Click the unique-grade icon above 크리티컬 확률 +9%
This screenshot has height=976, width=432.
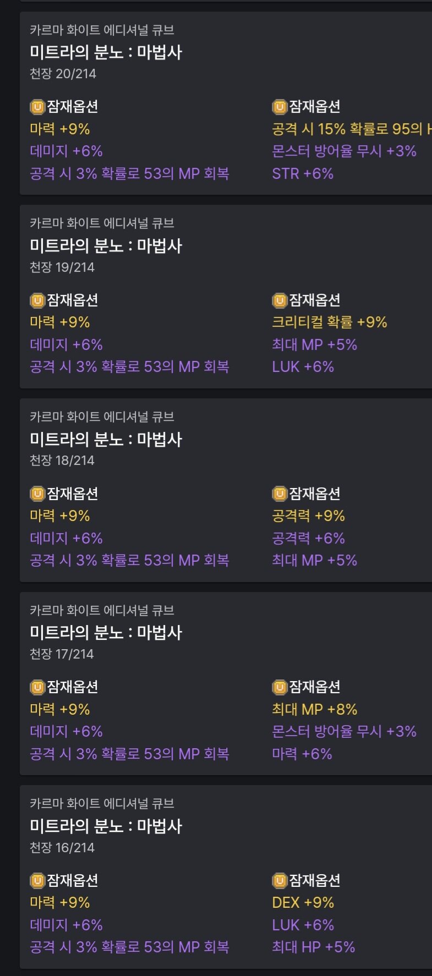point(280,300)
